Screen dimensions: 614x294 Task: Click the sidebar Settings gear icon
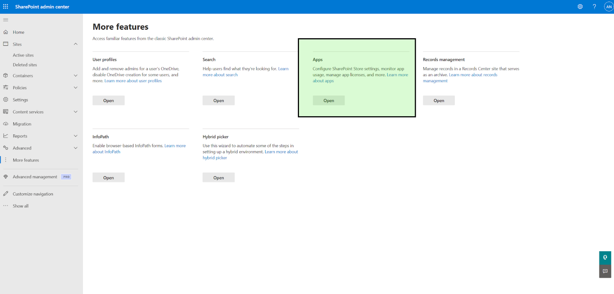(6, 100)
